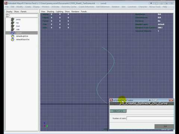Click the Select Curve button
The height and width of the screenshot is (134, 179).
point(118,111)
